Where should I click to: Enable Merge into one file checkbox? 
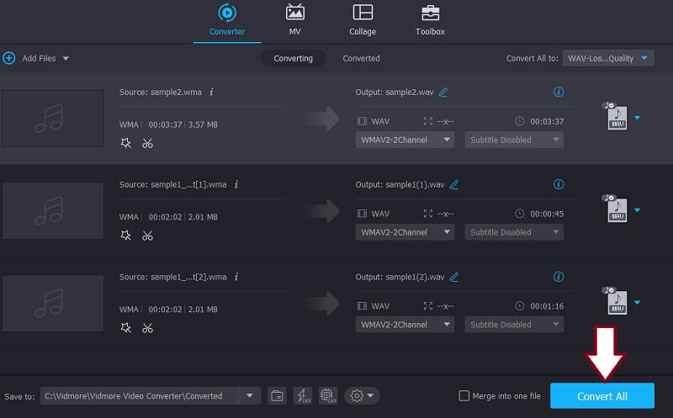464,396
